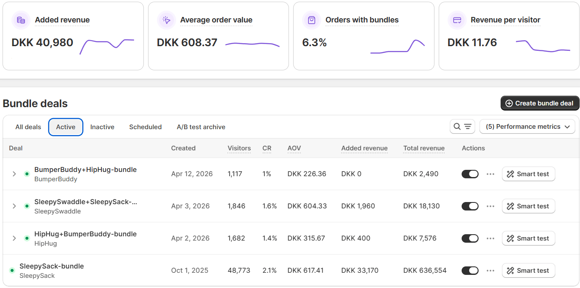
Task: Disable the BumperBuddy+HipHug-bundle toggle
Action: 470,174
